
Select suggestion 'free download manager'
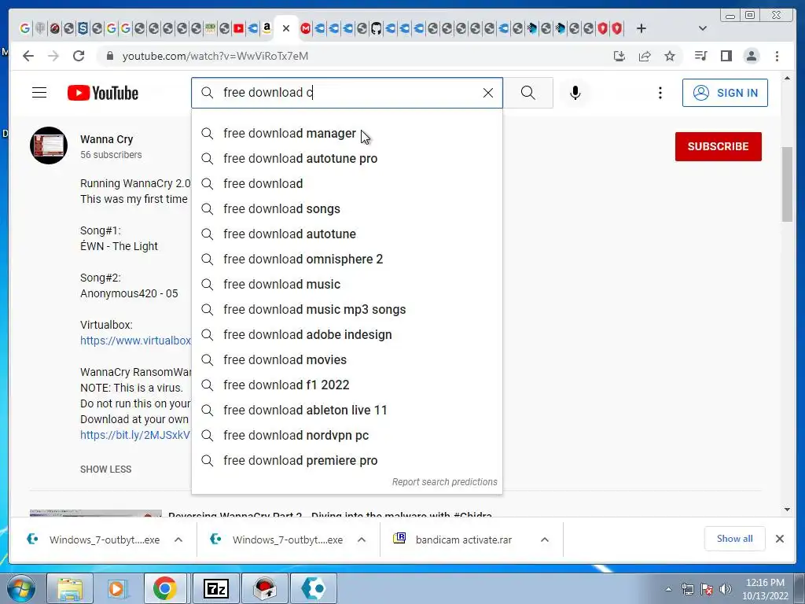pyautogui.click(x=347, y=134)
